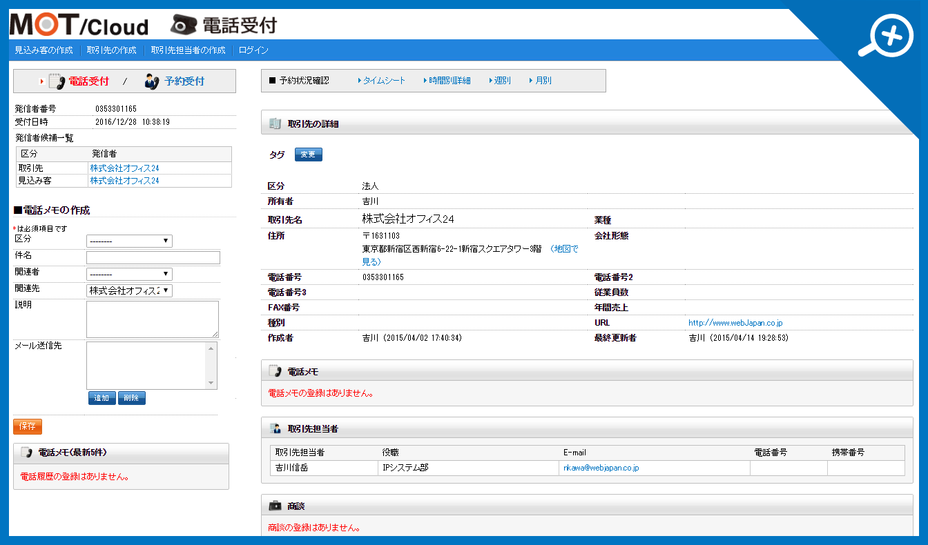Image resolution: width=928 pixels, height=545 pixels.
Task: Open the 関連者 dropdown
Action: point(128,273)
